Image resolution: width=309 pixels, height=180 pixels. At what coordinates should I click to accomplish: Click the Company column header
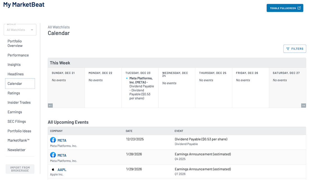point(56,131)
